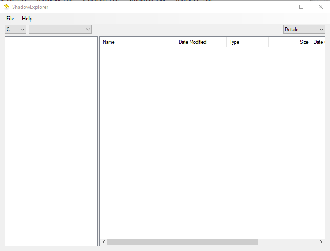330x251 pixels.
Task: Minimize the ShadowExplorer window
Action: click(282, 7)
